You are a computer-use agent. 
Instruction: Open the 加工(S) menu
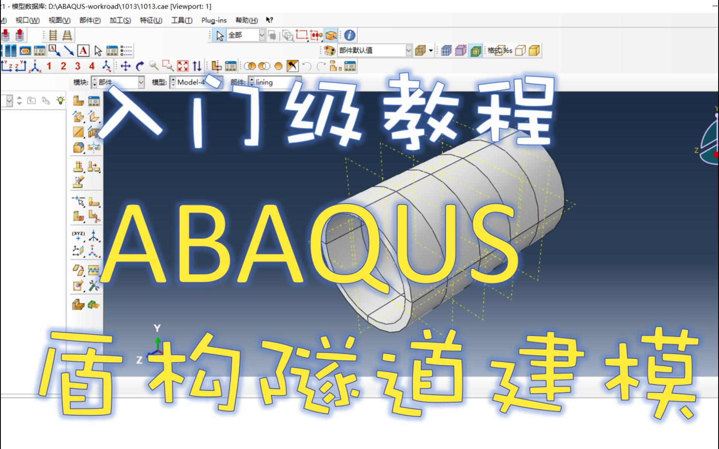click(x=120, y=20)
